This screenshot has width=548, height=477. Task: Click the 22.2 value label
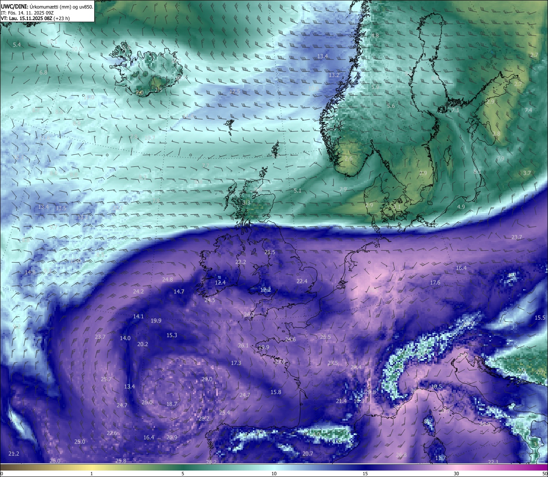click(x=241, y=262)
